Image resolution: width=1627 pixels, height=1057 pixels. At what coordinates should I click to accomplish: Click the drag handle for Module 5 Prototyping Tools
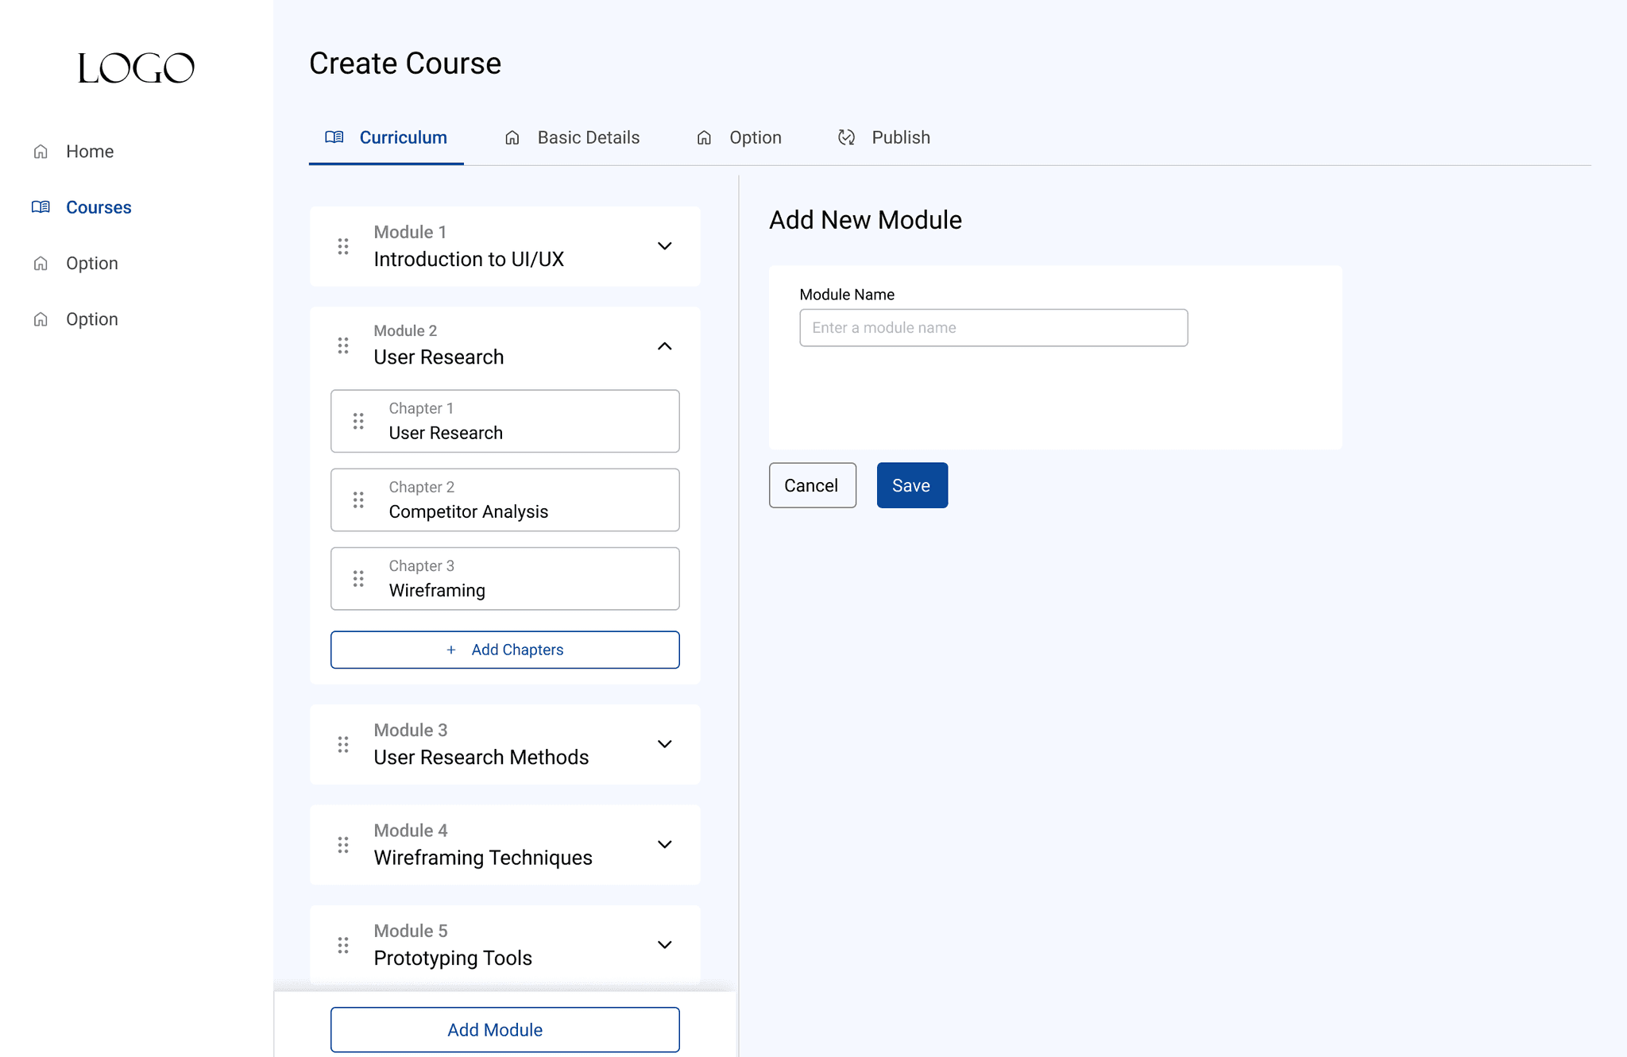[x=343, y=945]
